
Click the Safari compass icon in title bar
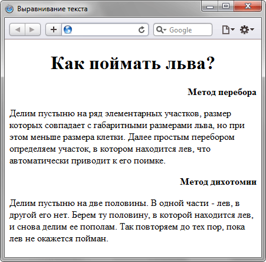pos(9,9)
